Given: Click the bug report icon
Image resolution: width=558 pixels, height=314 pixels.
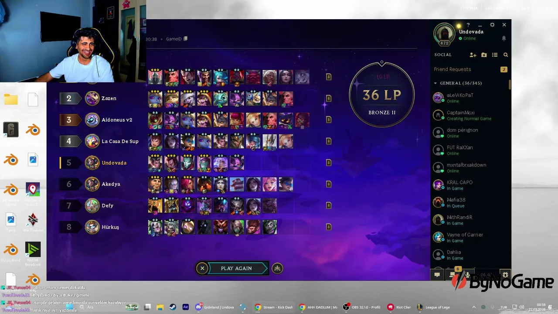Looking at the screenshot, I should 505,275.
